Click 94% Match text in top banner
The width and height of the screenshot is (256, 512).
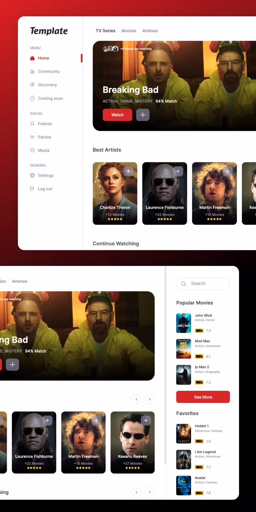point(166,101)
